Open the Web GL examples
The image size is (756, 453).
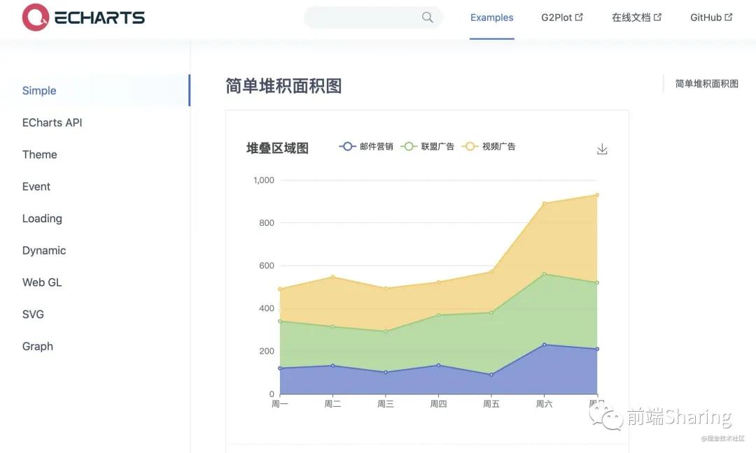click(x=42, y=282)
